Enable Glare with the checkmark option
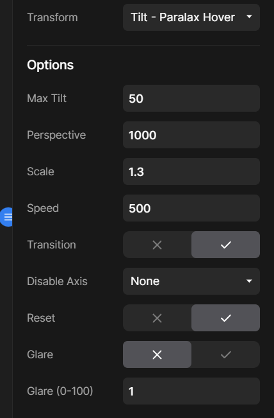 225,354
